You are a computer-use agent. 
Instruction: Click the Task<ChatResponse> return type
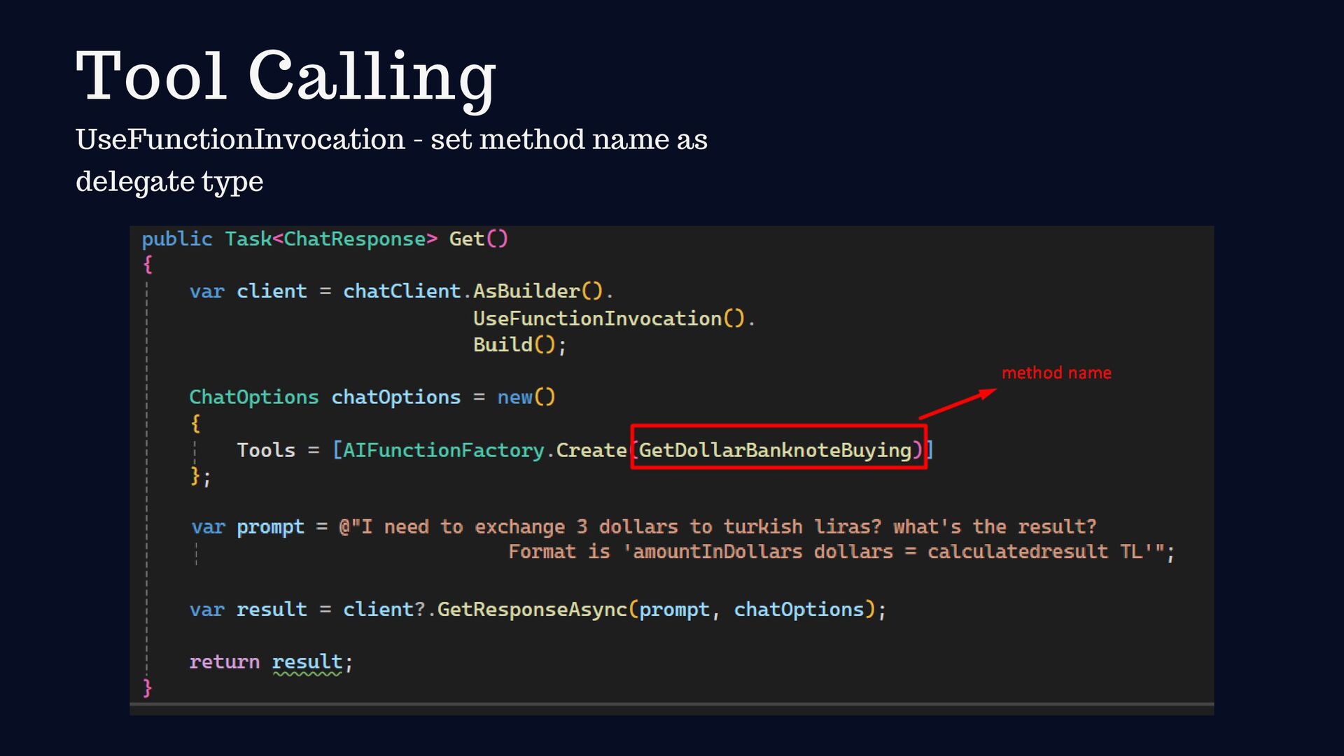click(330, 239)
